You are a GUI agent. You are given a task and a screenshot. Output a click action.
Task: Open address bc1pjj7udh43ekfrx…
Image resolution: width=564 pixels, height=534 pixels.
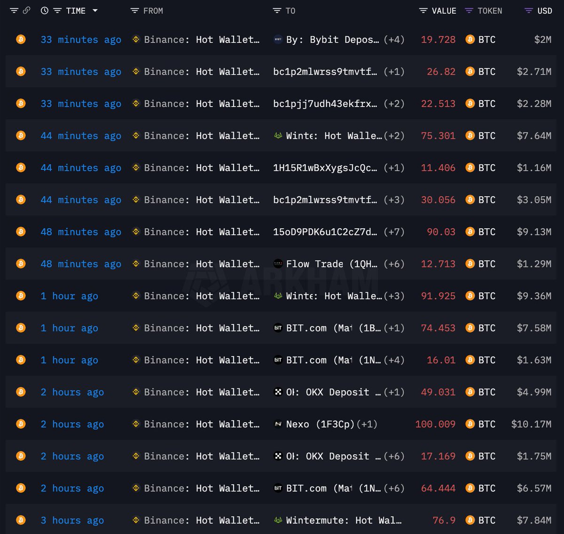(325, 104)
